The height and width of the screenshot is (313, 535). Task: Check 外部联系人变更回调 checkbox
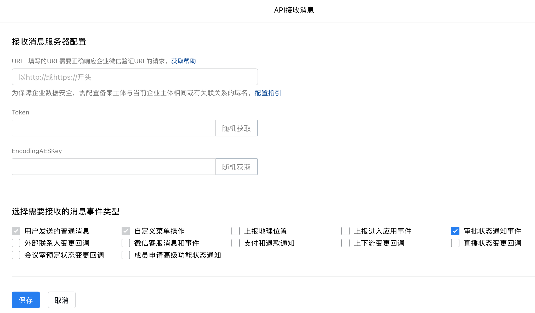pos(16,243)
